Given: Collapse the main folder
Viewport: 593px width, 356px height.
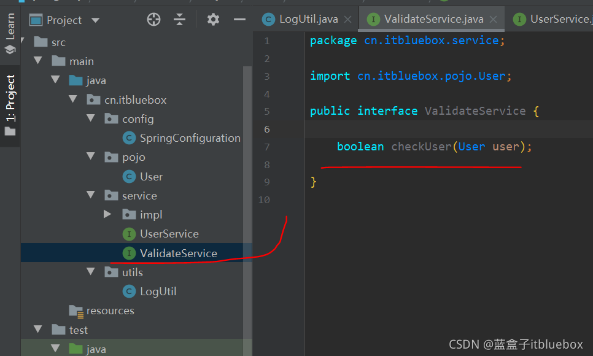Looking at the screenshot, I should click(38, 60).
